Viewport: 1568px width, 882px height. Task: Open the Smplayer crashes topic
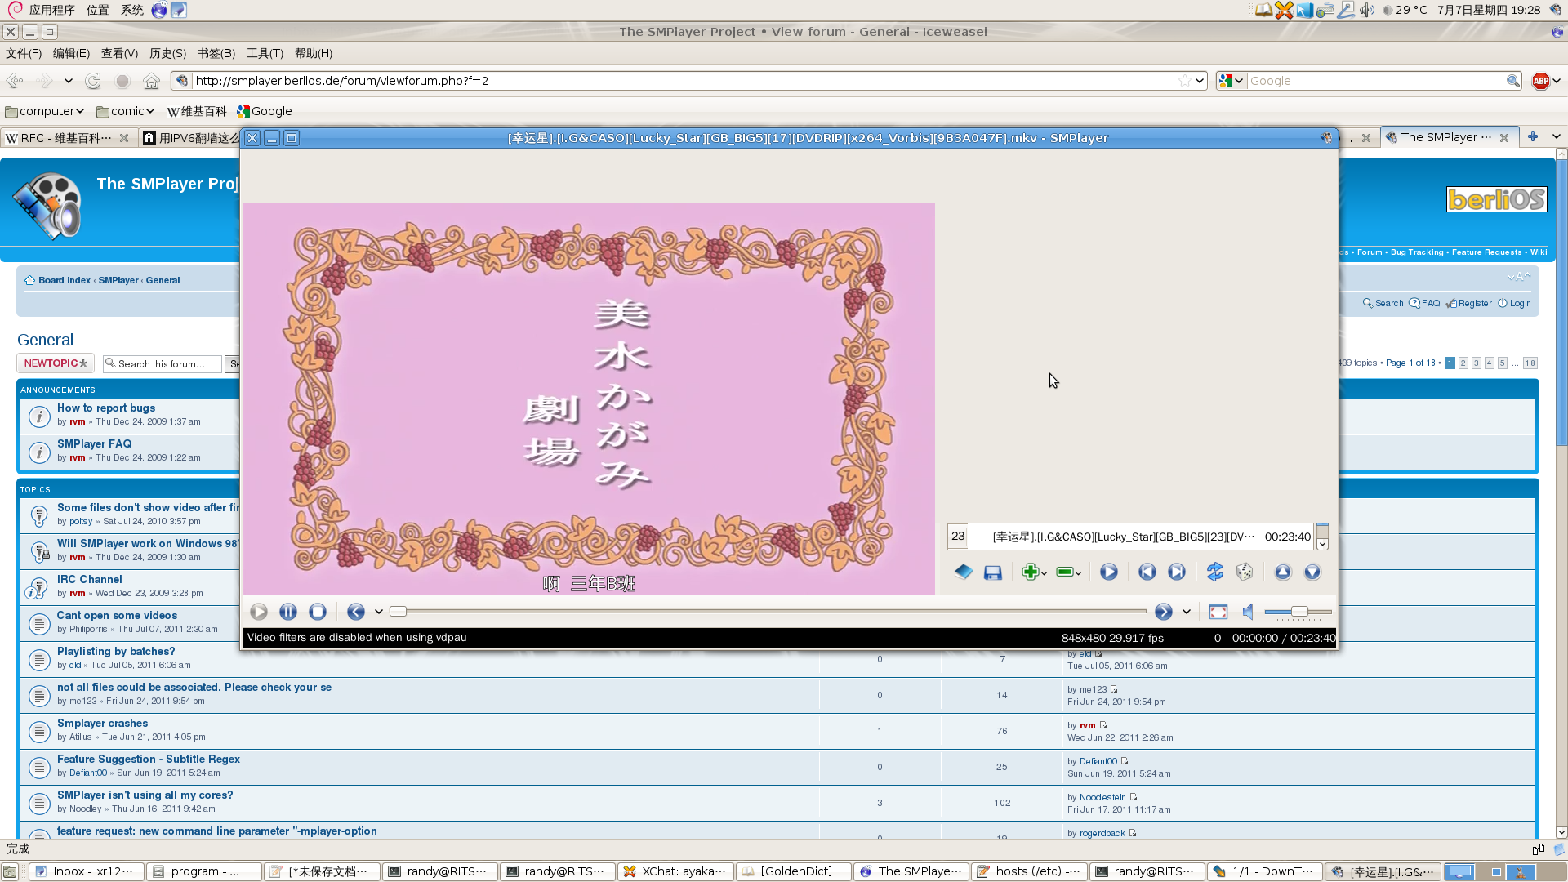102,723
